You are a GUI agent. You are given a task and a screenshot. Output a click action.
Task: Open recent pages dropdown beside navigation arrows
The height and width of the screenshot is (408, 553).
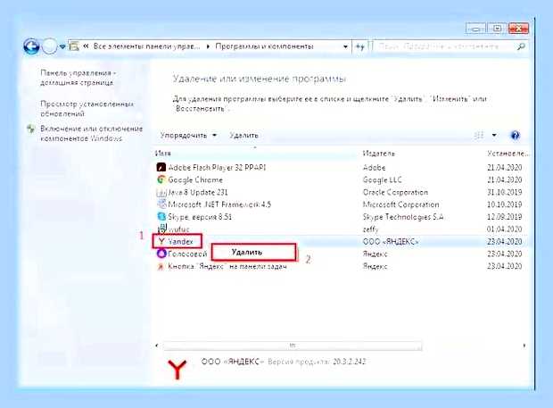click(x=62, y=46)
